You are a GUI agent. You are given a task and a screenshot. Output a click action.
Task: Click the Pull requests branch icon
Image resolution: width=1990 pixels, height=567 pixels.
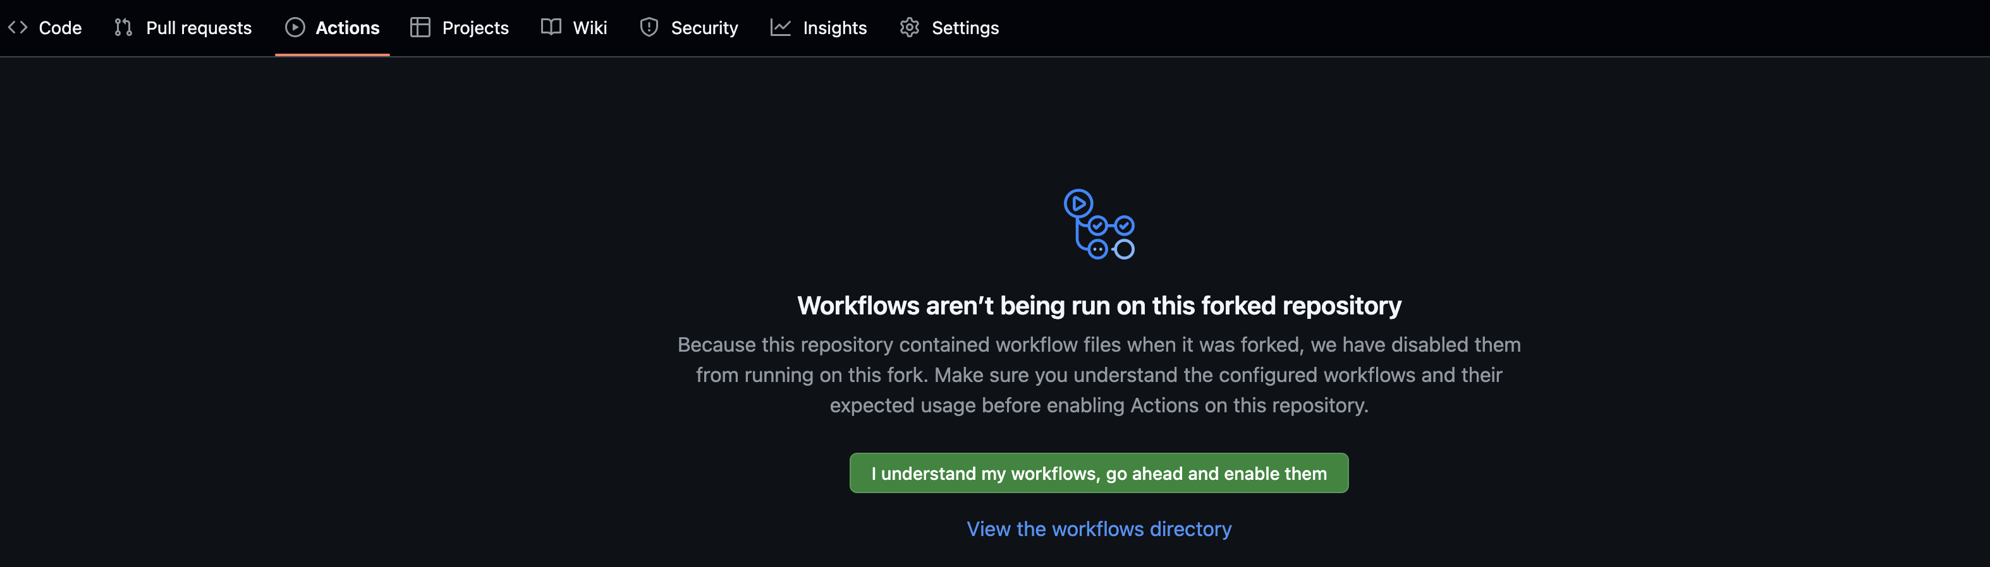coord(124,28)
